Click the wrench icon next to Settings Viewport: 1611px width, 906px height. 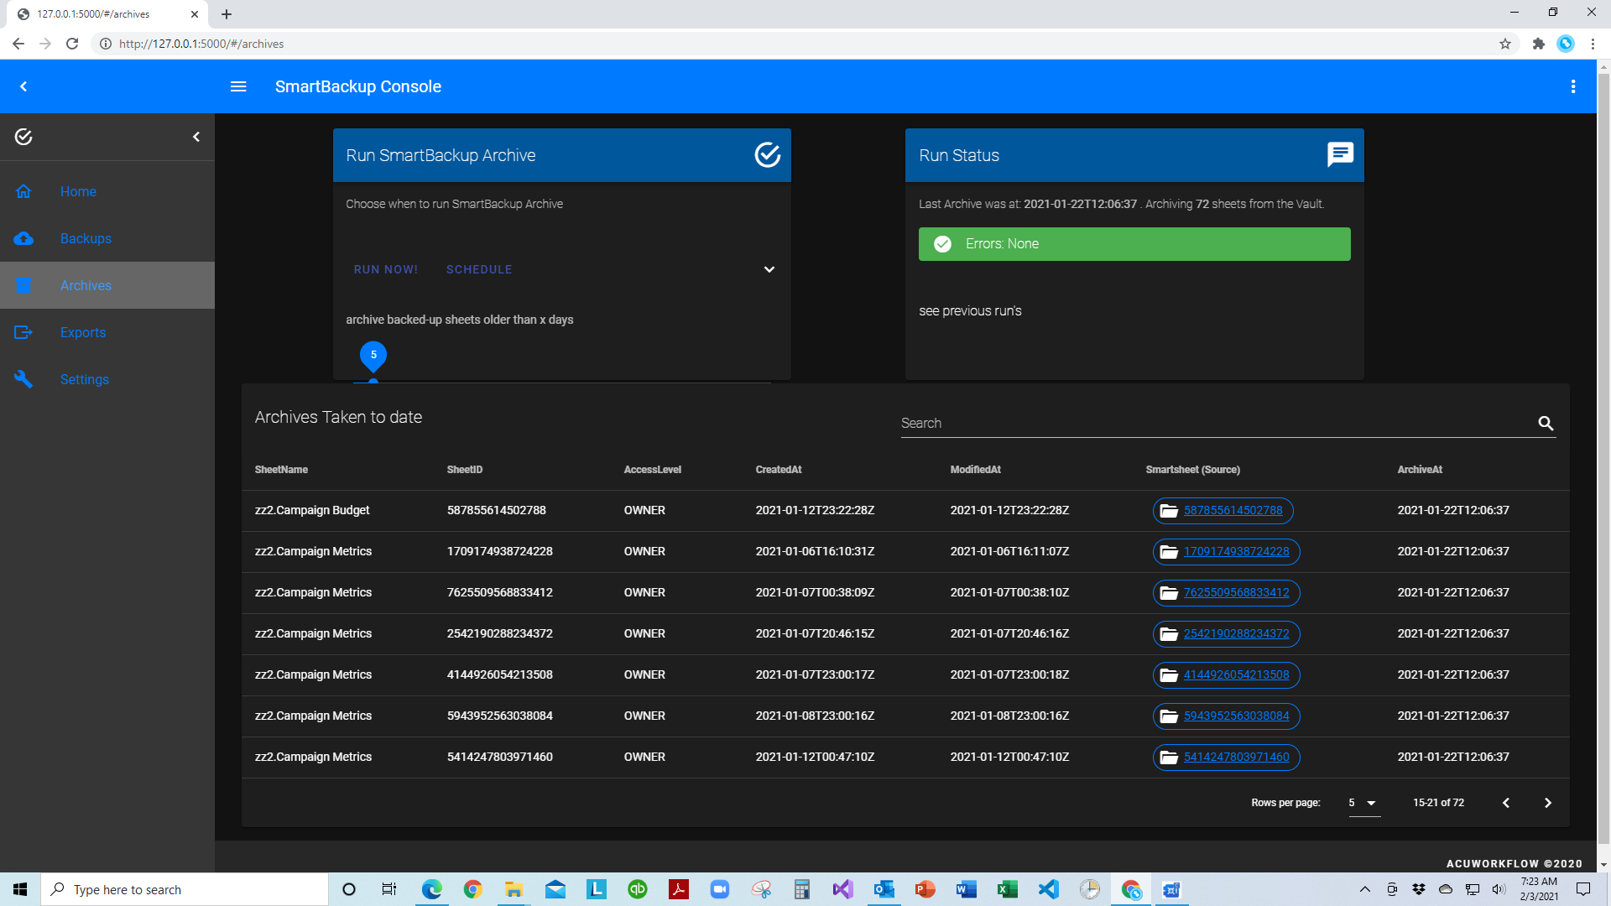click(x=23, y=379)
